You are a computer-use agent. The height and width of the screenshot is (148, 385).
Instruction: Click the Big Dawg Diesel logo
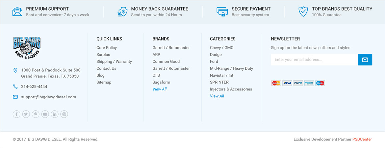tap(27, 48)
